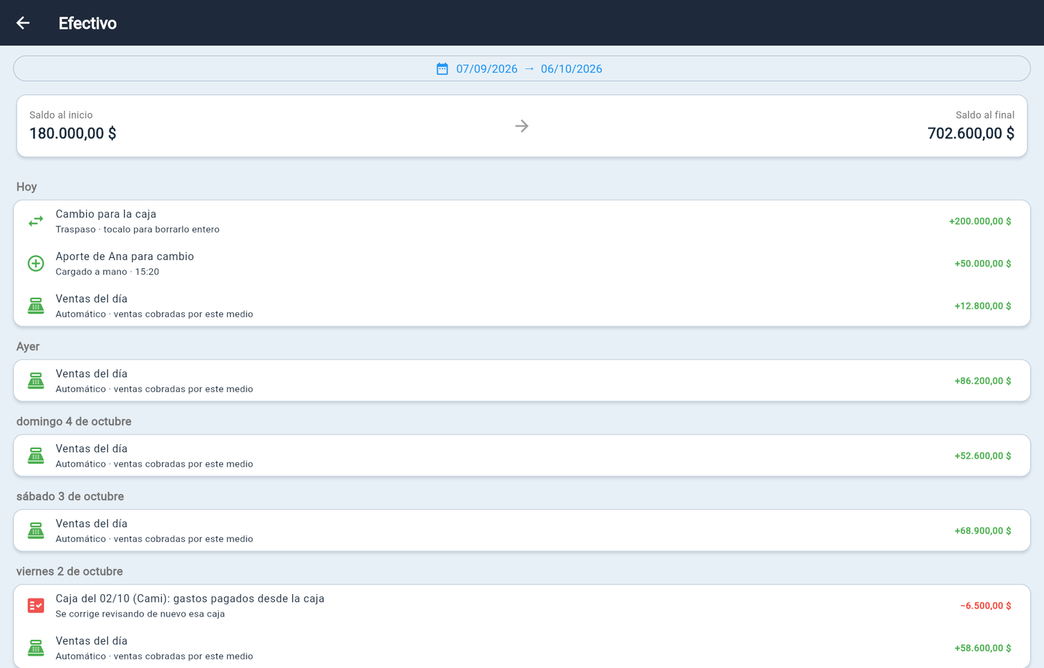Image resolution: width=1044 pixels, height=668 pixels.
Task: Click the arrow between start and end balance
Action: click(x=522, y=126)
